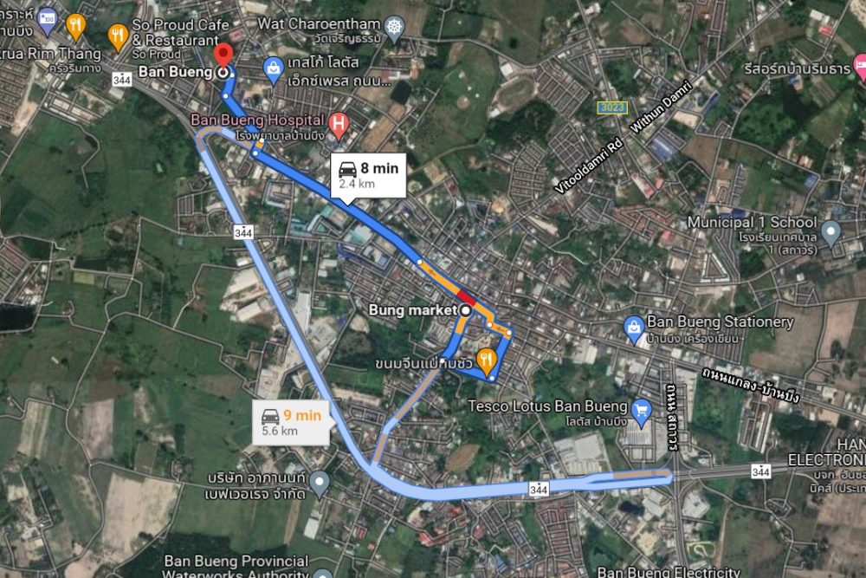Screen dimensions: 866x578
Task: Select the Lotus Express shopping bag icon
Action: [274, 71]
